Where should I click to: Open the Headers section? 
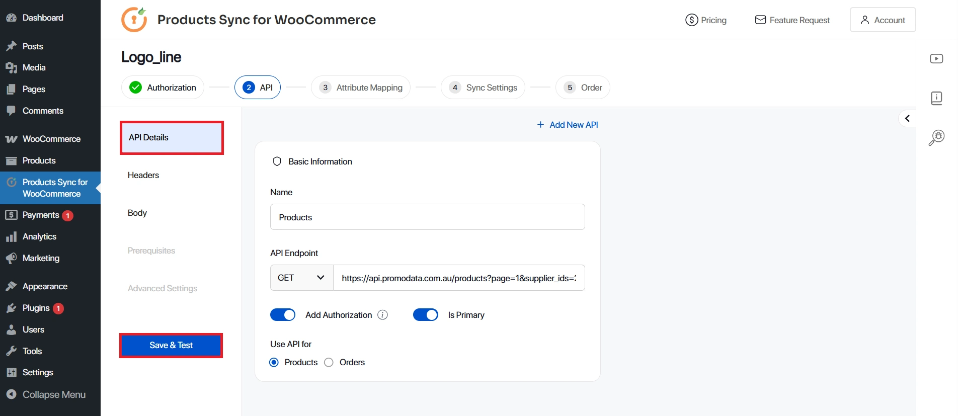coord(143,175)
